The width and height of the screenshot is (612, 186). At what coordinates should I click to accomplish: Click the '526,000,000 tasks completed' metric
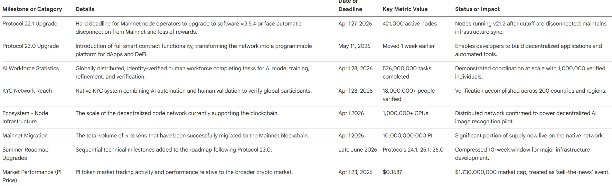click(407, 73)
